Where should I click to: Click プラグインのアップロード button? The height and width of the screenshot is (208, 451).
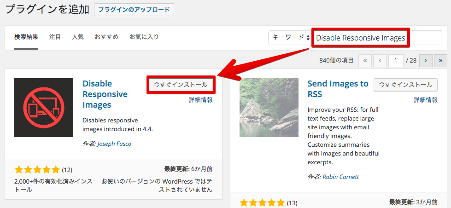coord(134,9)
